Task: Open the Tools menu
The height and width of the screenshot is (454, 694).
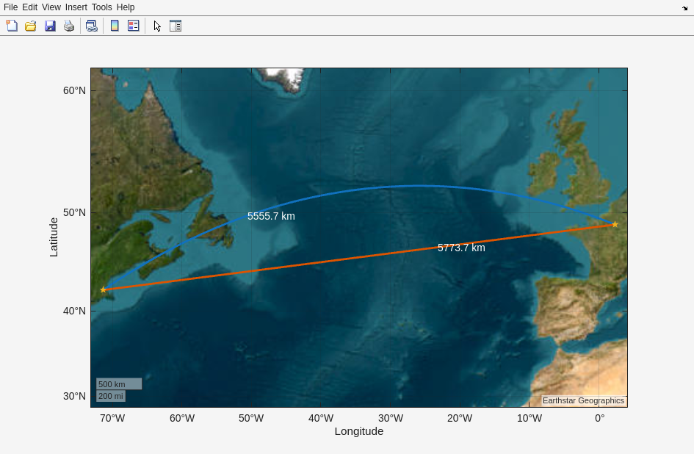Action: pyautogui.click(x=102, y=7)
